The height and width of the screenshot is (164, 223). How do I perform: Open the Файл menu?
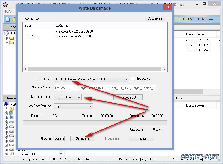point(8,12)
